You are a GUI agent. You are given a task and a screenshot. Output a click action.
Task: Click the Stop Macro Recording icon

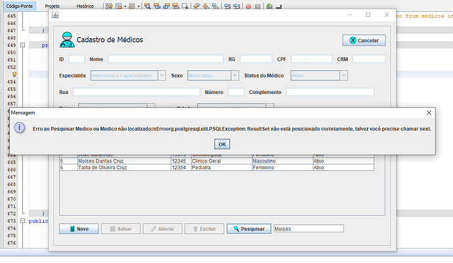pos(258,7)
